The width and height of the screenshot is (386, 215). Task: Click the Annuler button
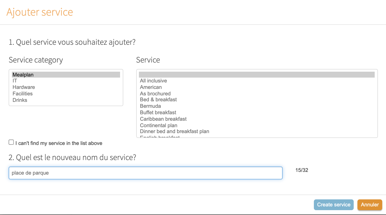(x=370, y=205)
